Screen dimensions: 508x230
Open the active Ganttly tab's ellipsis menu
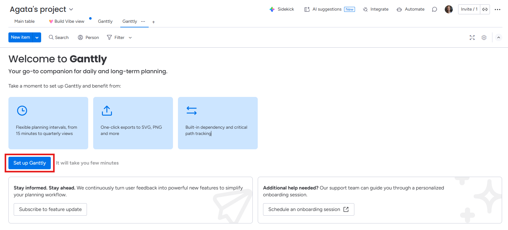(143, 21)
